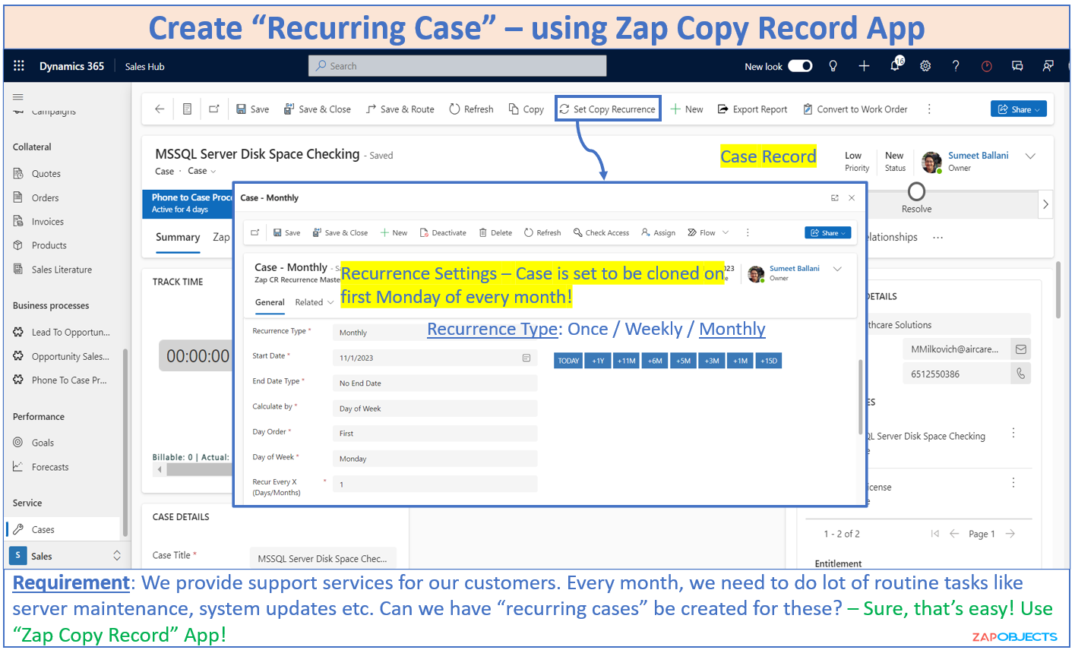Image resolution: width=1075 pixels, height=650 pixels.
Task: Expand the recurrence dialog to full window
Action: pos(834,197)
